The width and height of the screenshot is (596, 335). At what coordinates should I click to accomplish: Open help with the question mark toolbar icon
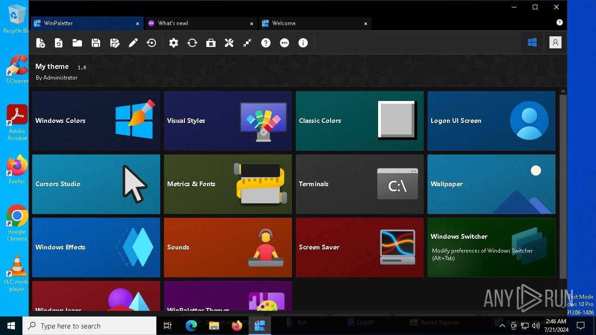pos(266,43)
